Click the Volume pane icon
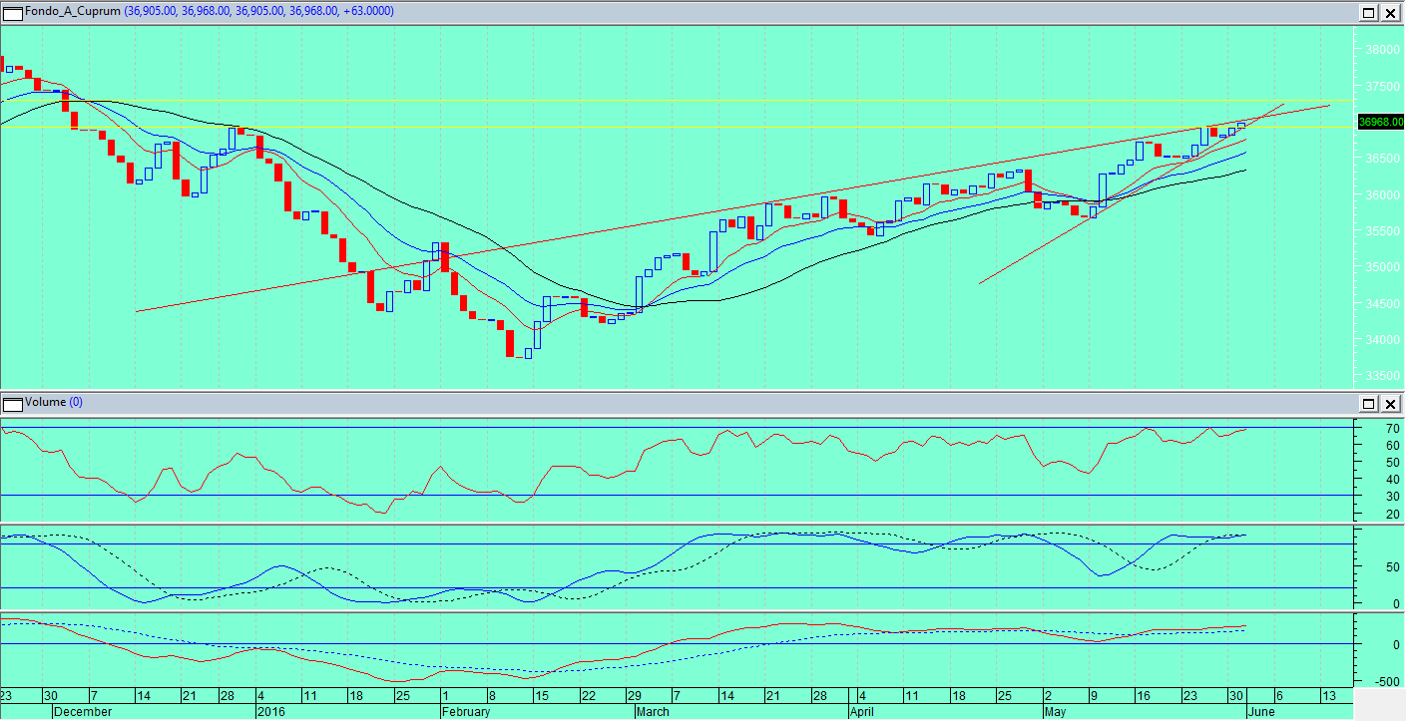Viewport: 1406px width, 721px height. pos(12,403)
